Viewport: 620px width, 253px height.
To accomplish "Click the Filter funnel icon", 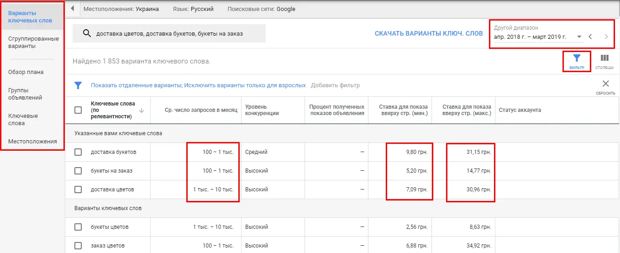I will tap(577, 58).
